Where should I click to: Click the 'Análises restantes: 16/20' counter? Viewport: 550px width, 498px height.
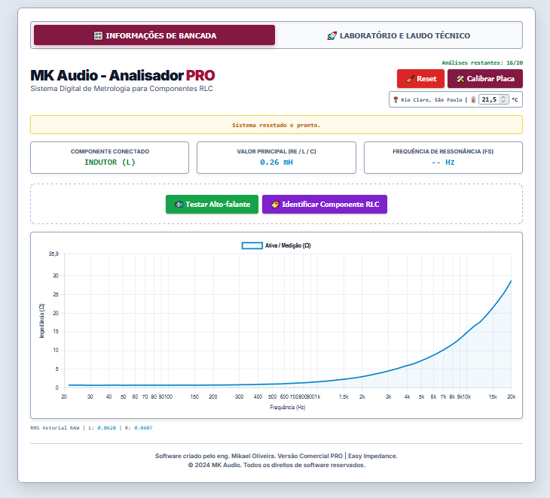point(482,62)
